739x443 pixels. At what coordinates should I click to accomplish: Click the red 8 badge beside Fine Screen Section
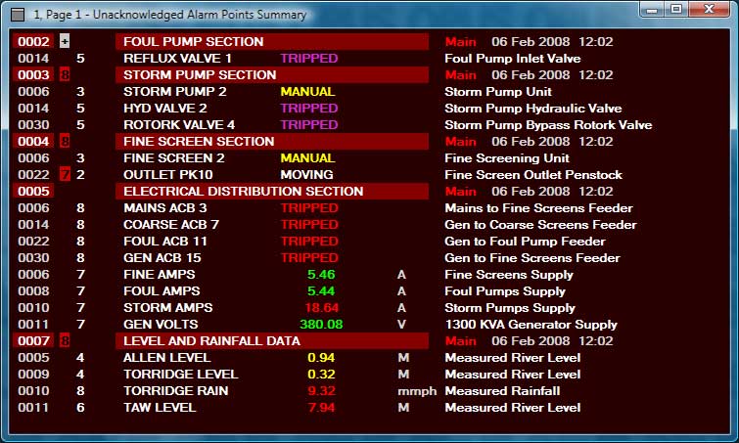coord(65,142)
